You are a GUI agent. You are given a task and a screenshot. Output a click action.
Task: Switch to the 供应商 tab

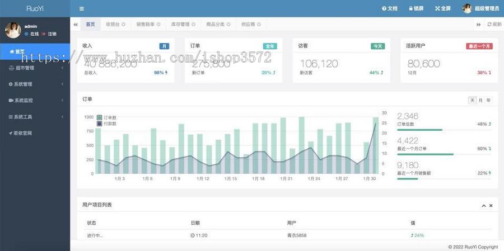pyautogui.click(x=248, y=25)
